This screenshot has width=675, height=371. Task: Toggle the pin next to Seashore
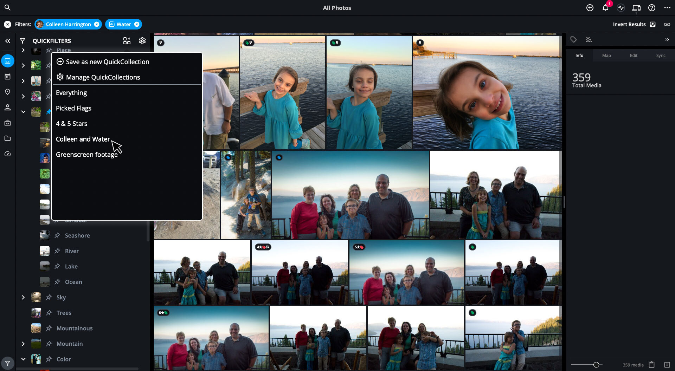click(x=57, y=235)
